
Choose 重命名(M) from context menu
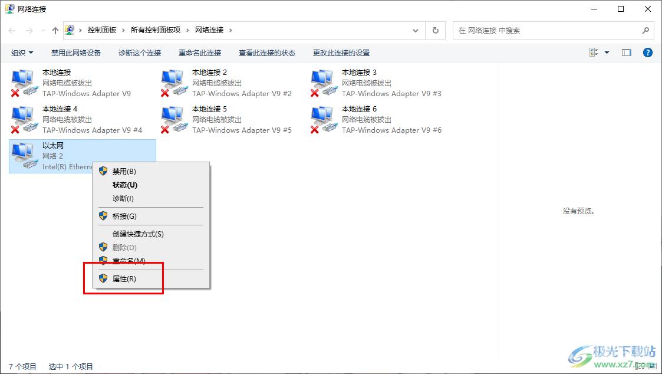pos(151,261)
